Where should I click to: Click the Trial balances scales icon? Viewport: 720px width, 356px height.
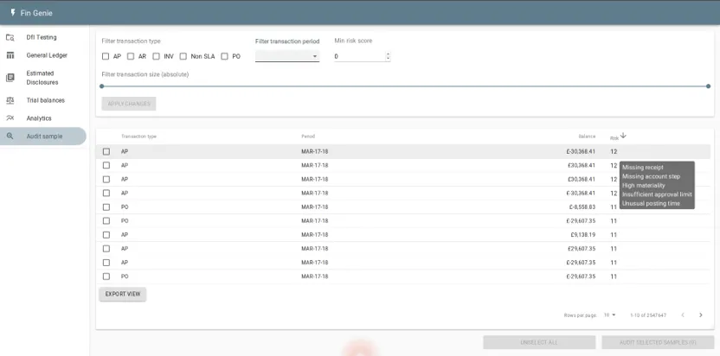pos(10,100)
